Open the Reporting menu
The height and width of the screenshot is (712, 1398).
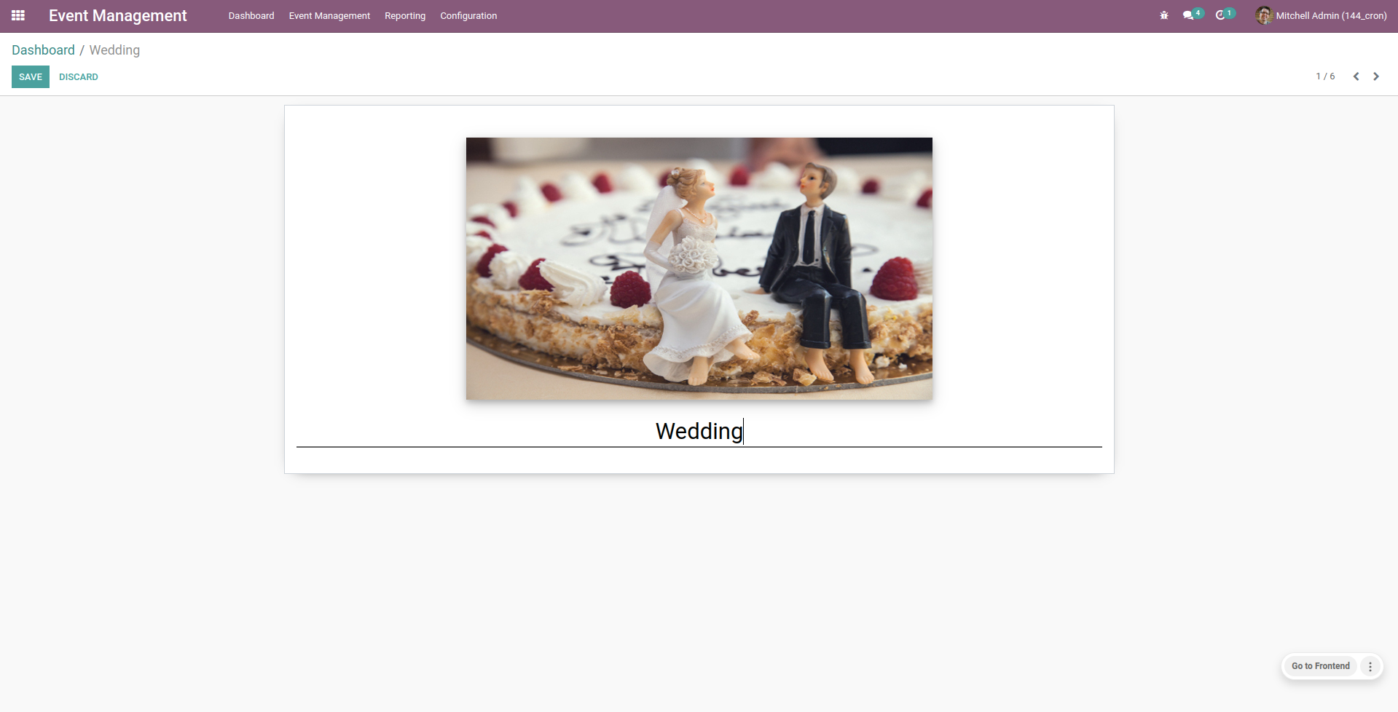click(x=405, y=15)
